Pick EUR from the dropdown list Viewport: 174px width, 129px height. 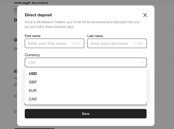click(33, 91)
